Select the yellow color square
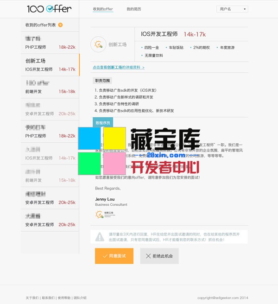The image size is (278, 304). (x=114, y=138)
